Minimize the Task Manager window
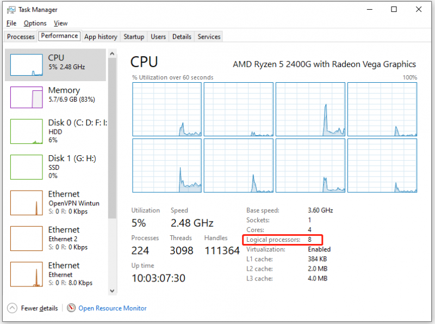The width and height of the screenshot is (435, 324). 370,9
